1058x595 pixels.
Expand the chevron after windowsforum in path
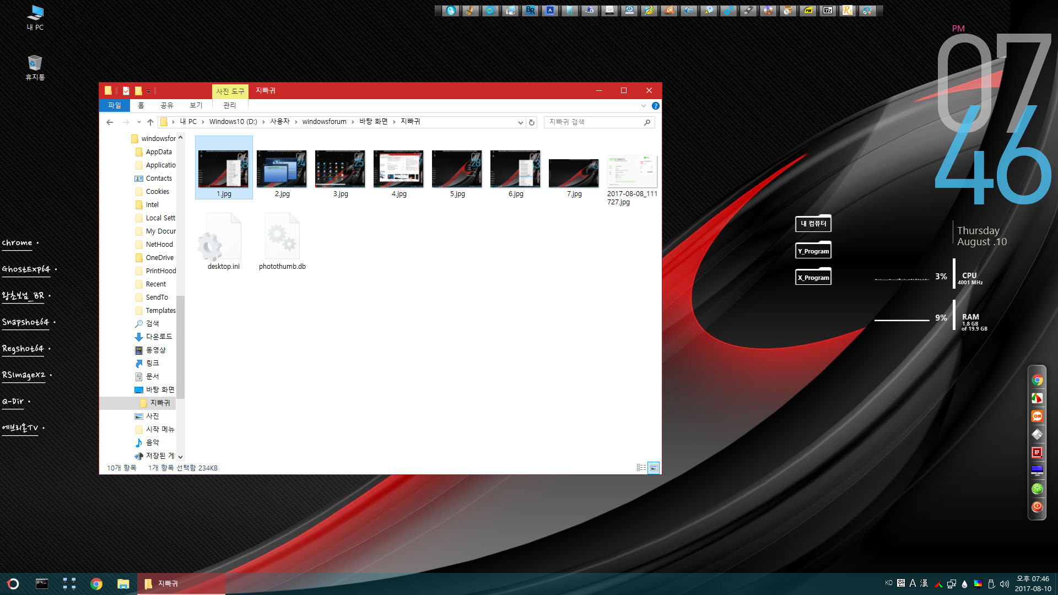(x=353, y=122)
